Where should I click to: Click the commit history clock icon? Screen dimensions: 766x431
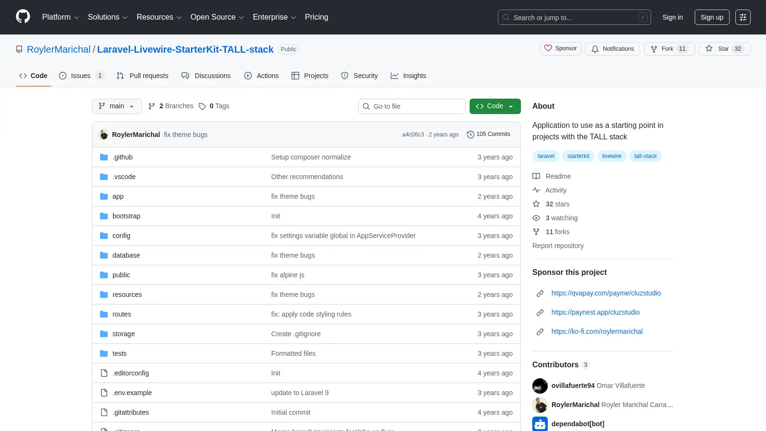[471, 135]
